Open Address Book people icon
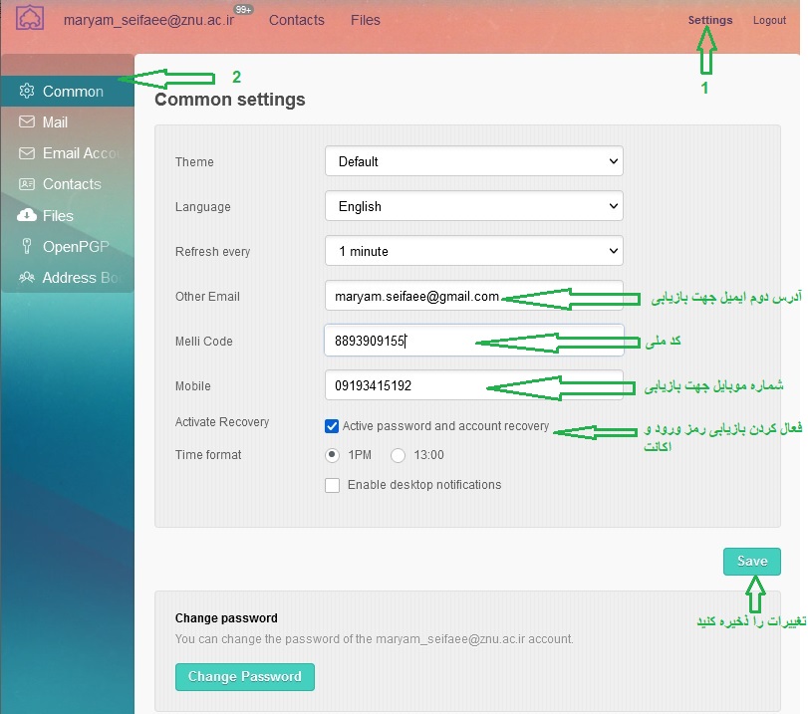The width and height of the screenshot is (808, 714). [27, 277]
